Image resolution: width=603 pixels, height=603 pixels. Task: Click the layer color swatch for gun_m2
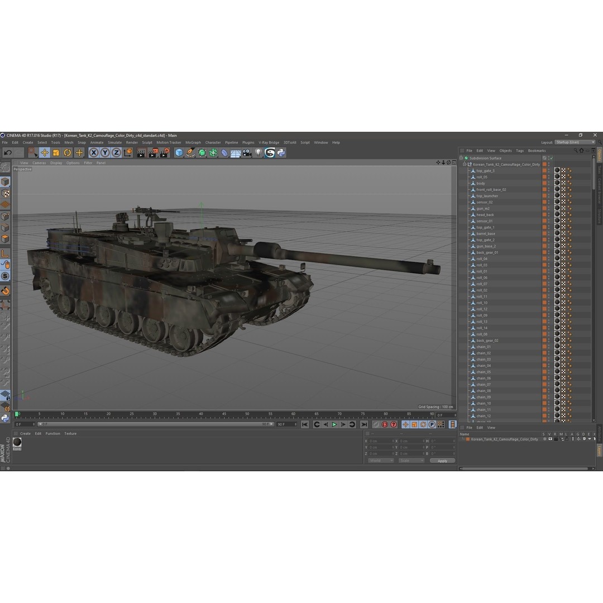click(544, 208)
